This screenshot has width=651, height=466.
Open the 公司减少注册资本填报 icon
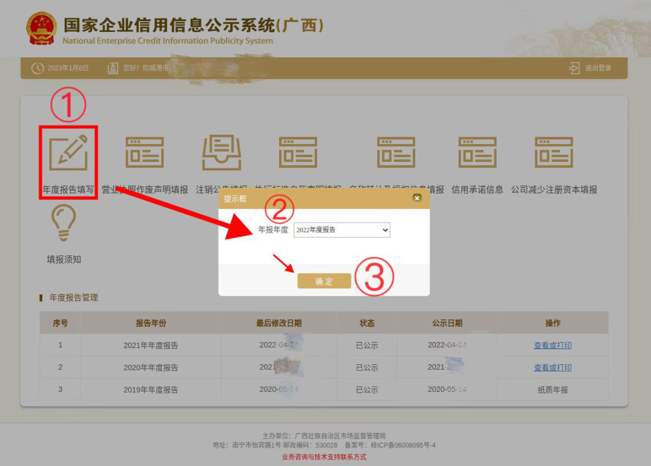(554, 152)
